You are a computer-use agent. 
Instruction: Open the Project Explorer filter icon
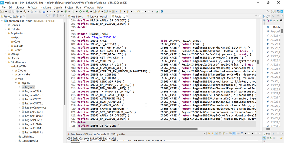point(54,16)
